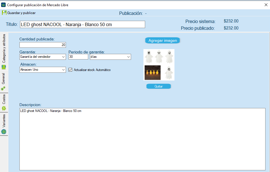270x172 pixels.
Task: Open the Garantia dropdown
Action: 43,57
